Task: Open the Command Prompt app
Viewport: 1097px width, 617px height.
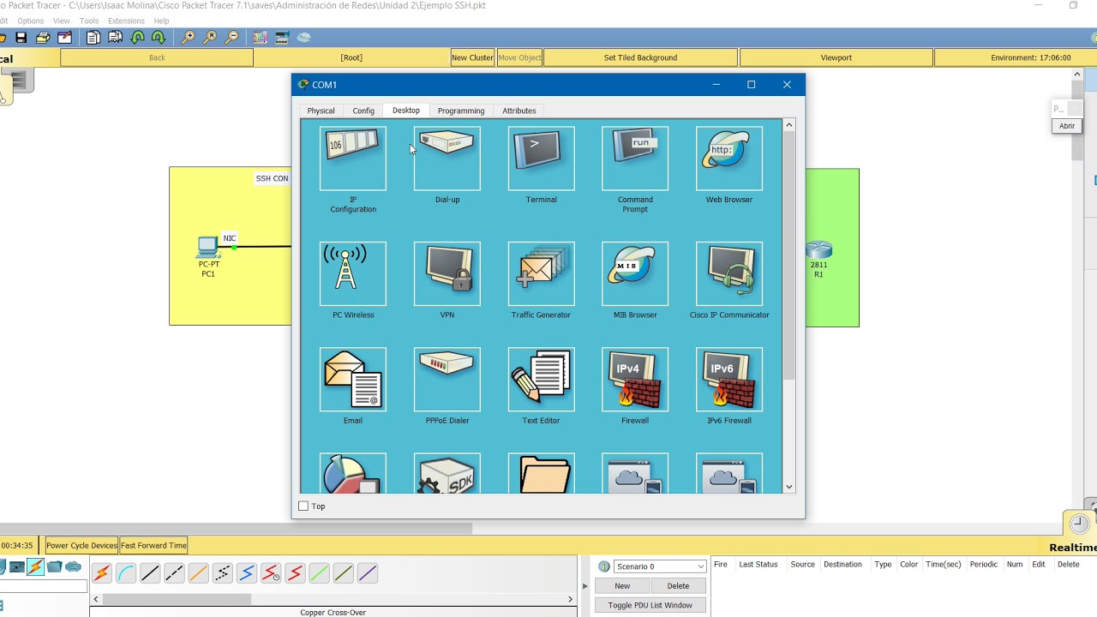Action: point(635,159)
